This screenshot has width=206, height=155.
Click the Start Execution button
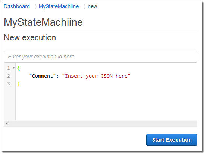coord(172,140)
